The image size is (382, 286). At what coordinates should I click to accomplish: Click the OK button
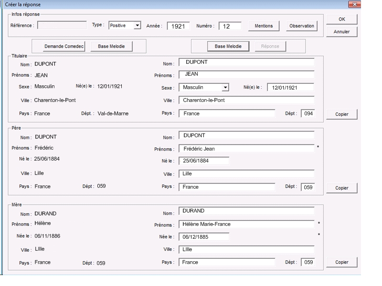pyautogui.click(x=341, y=20)
